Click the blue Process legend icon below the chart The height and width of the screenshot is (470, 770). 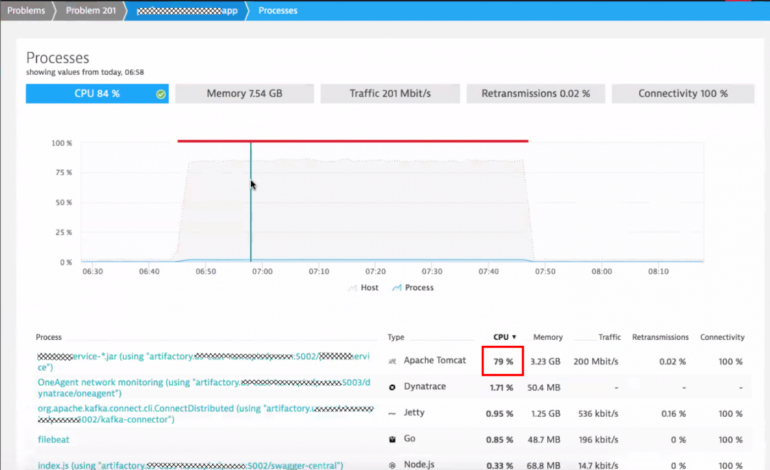[398, 287]
